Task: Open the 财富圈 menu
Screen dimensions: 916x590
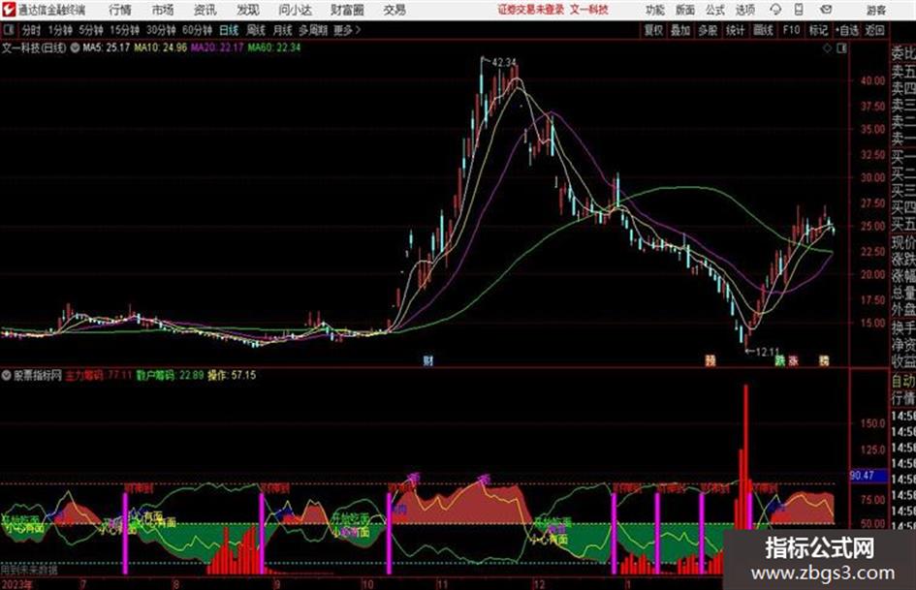Action: [347, 10]
